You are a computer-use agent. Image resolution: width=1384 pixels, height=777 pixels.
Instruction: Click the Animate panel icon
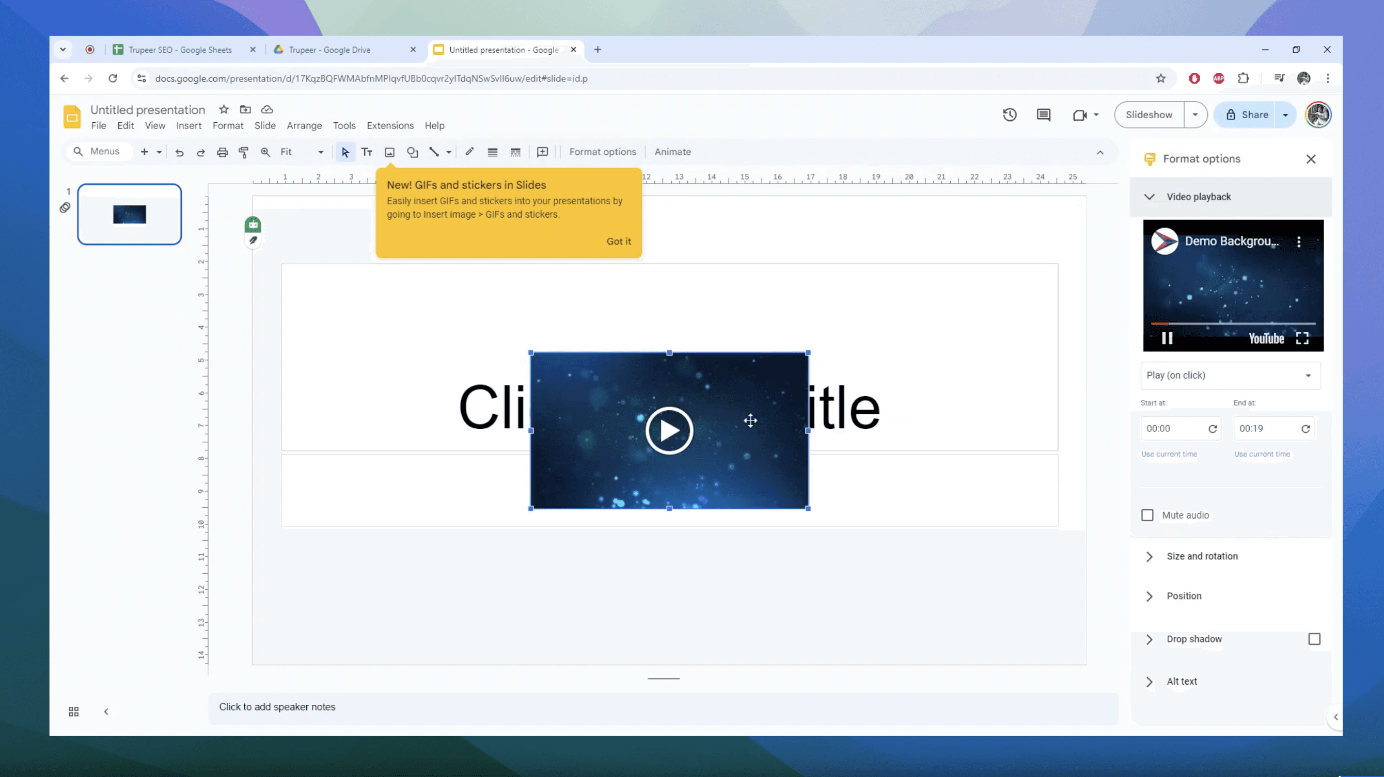(671, 152)
